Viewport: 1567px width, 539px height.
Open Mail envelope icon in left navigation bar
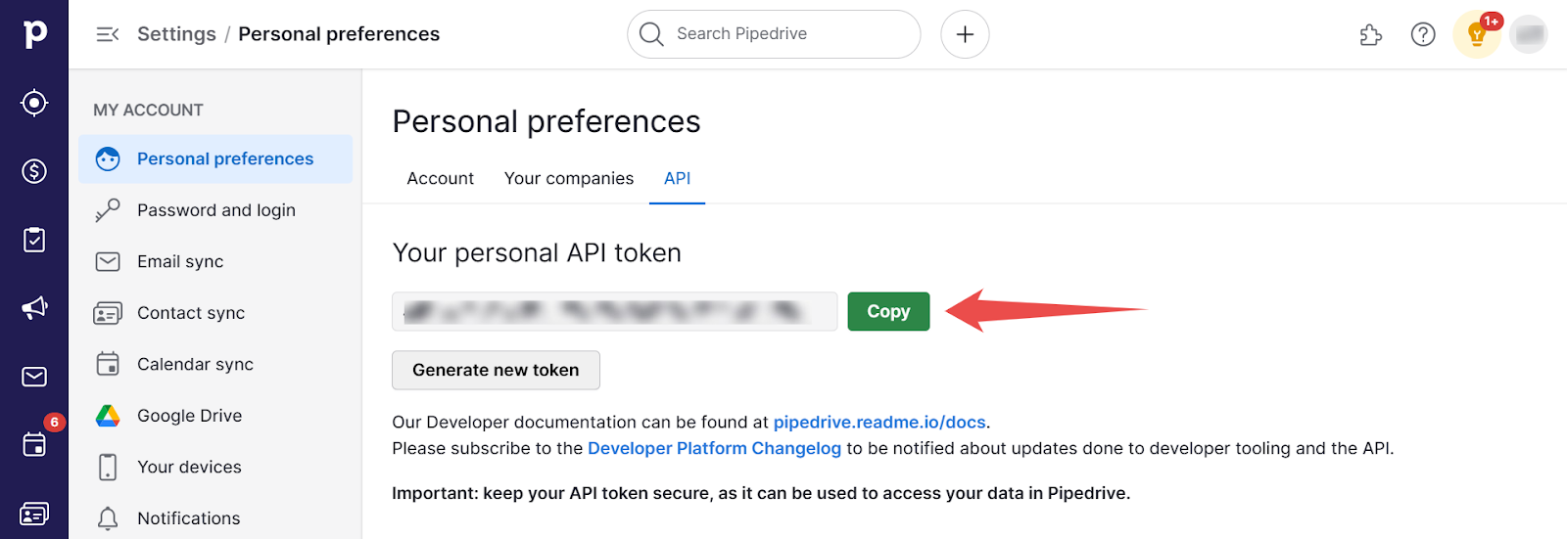34,377
